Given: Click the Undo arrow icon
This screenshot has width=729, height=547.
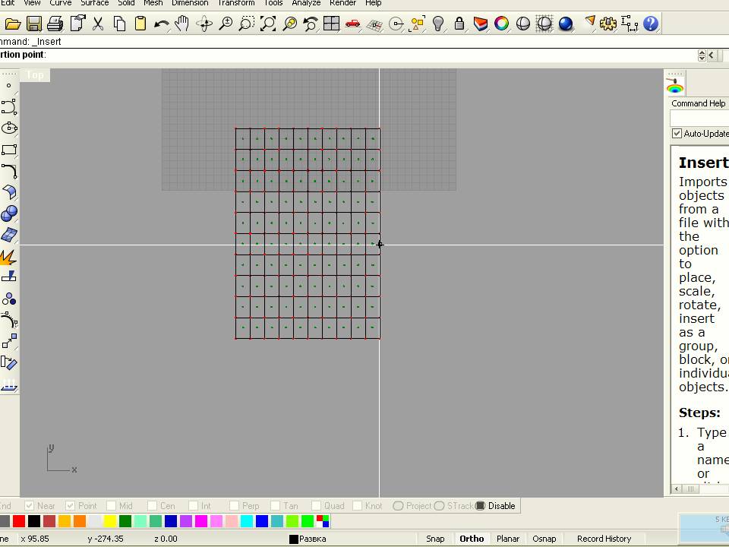Looking at the screenshot, I should [161, 24].
